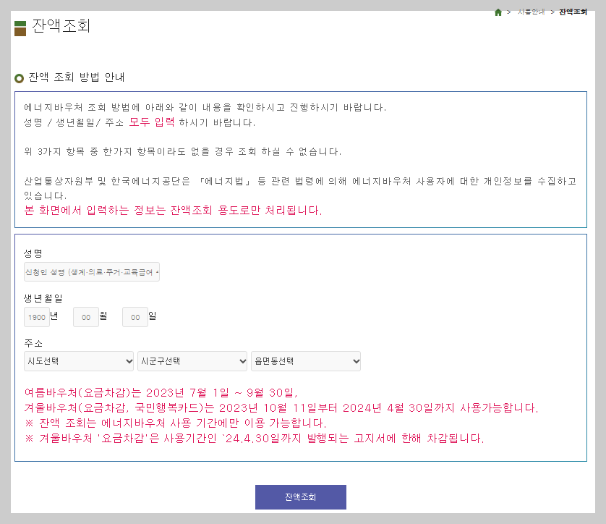Select the year field showing 1900
Screen dimensions: 606x524
click(x=37, y=316)
